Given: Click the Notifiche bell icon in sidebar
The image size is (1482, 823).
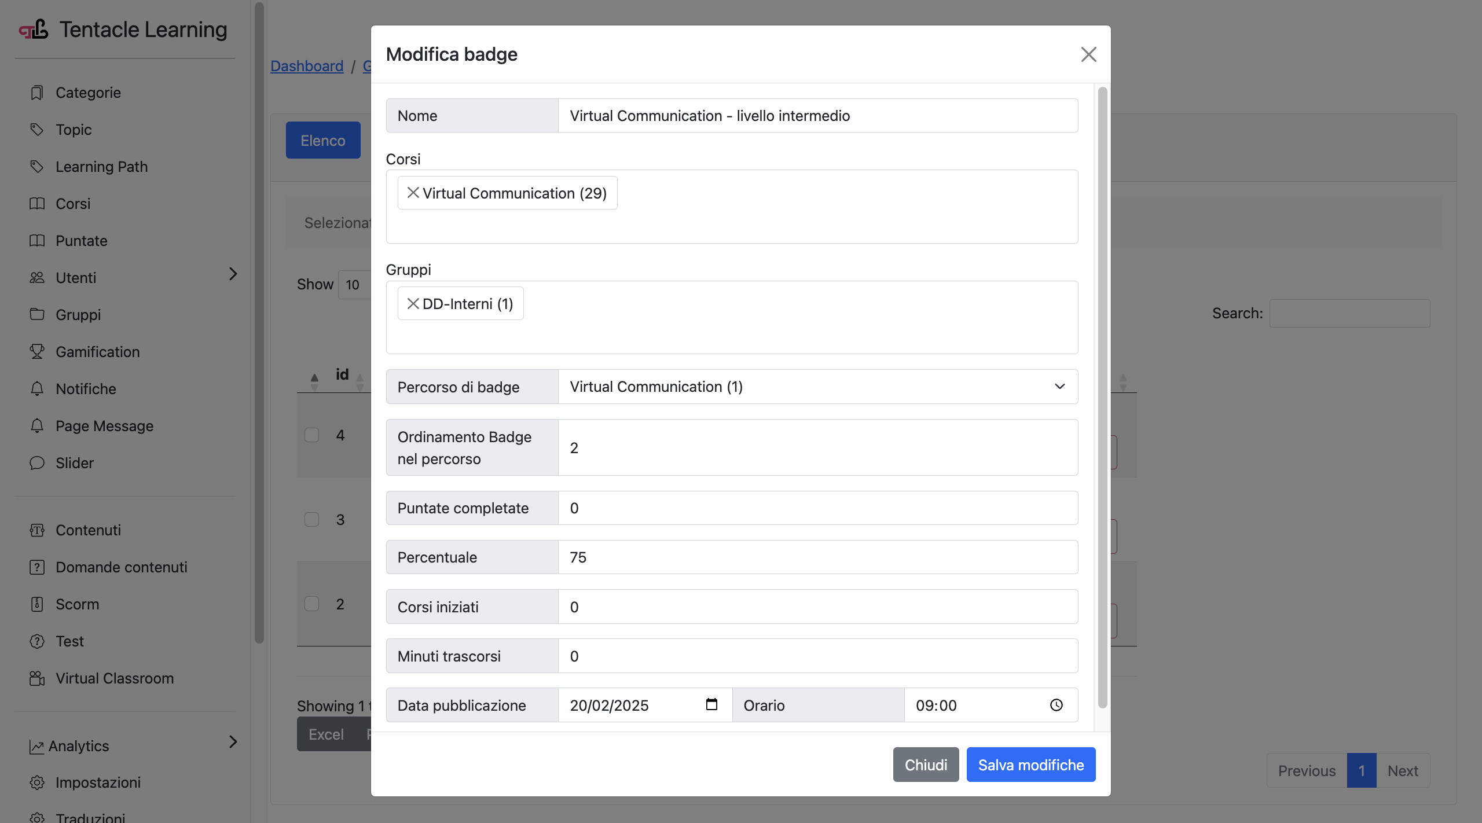Looking at the screenshot, I should click(37, 388).
